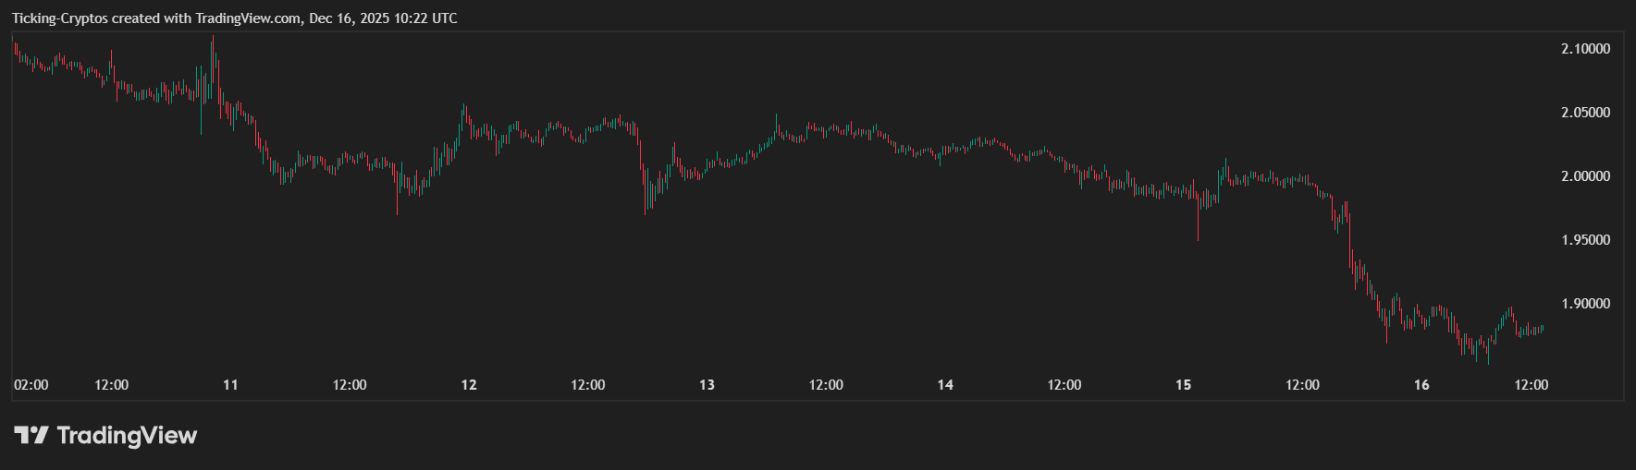Click the TradingView wordmark beside the logo
Image resolution: width=1636 pixels, height=470 pixels.
tap(127, 435)
